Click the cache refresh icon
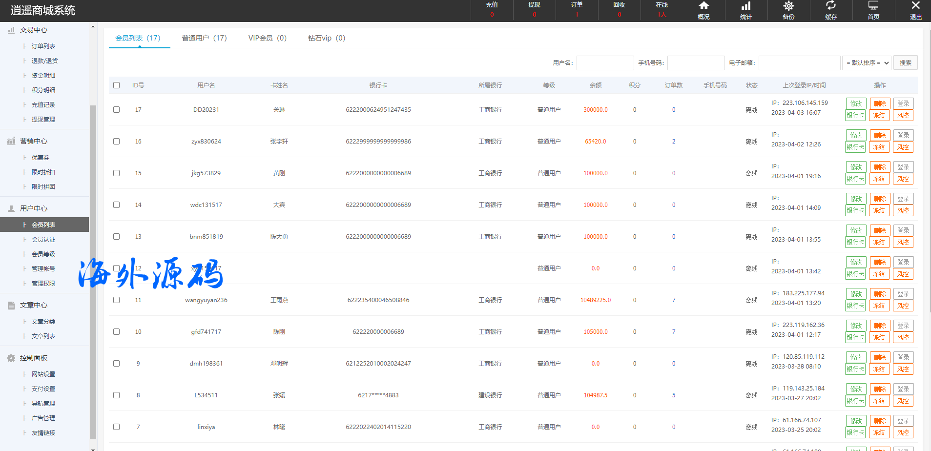This screenshot has height=451, width=931. click(x=830, y=6)
